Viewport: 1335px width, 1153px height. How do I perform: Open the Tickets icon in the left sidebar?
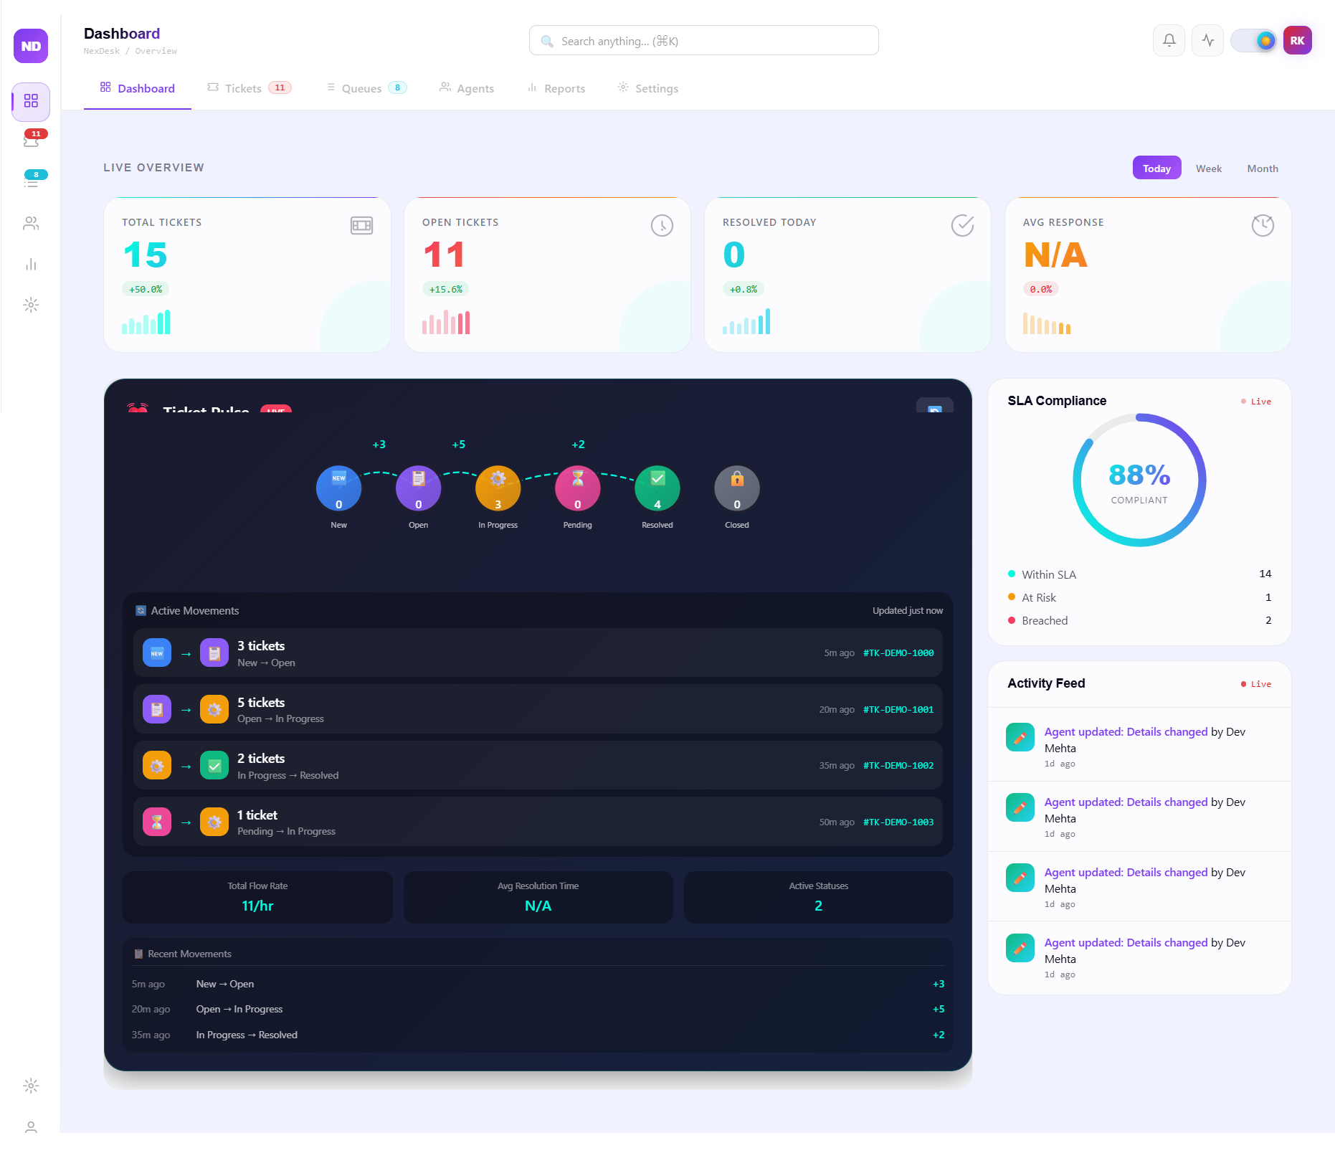32,140
